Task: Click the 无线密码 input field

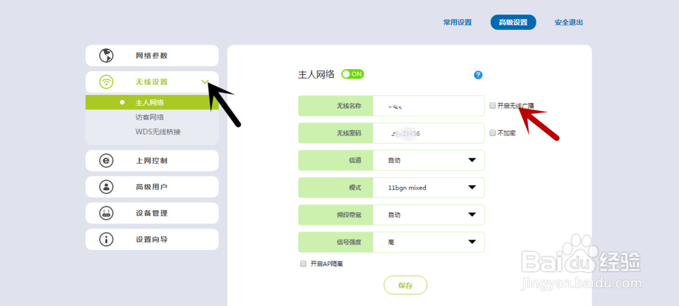Action: [x=428, y=133]
